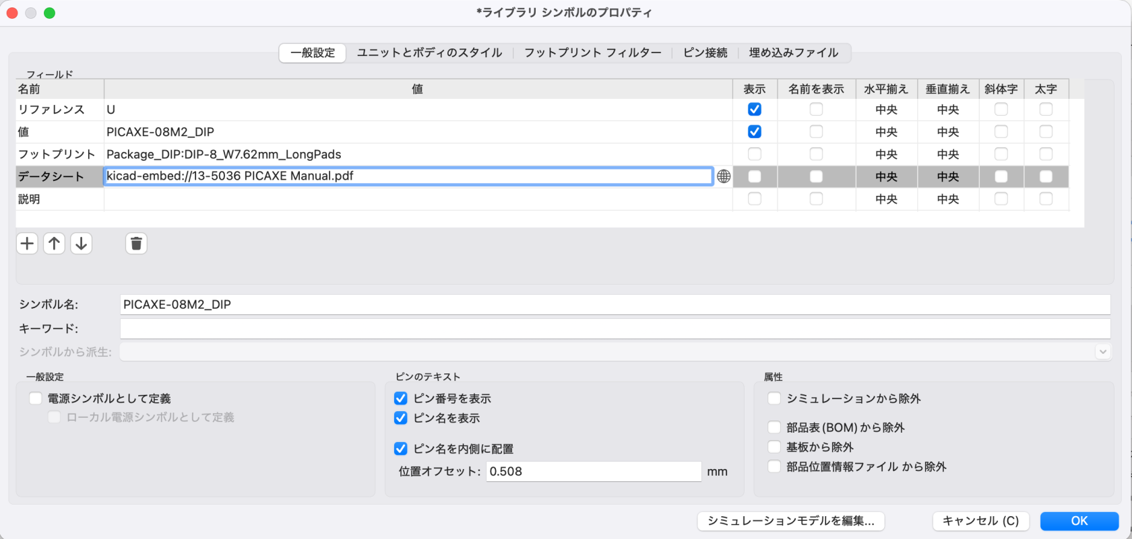The width and height of the screenshot is (1132, 539).
Task: Select フットプリント row name cell
Action: pos(60,154)
